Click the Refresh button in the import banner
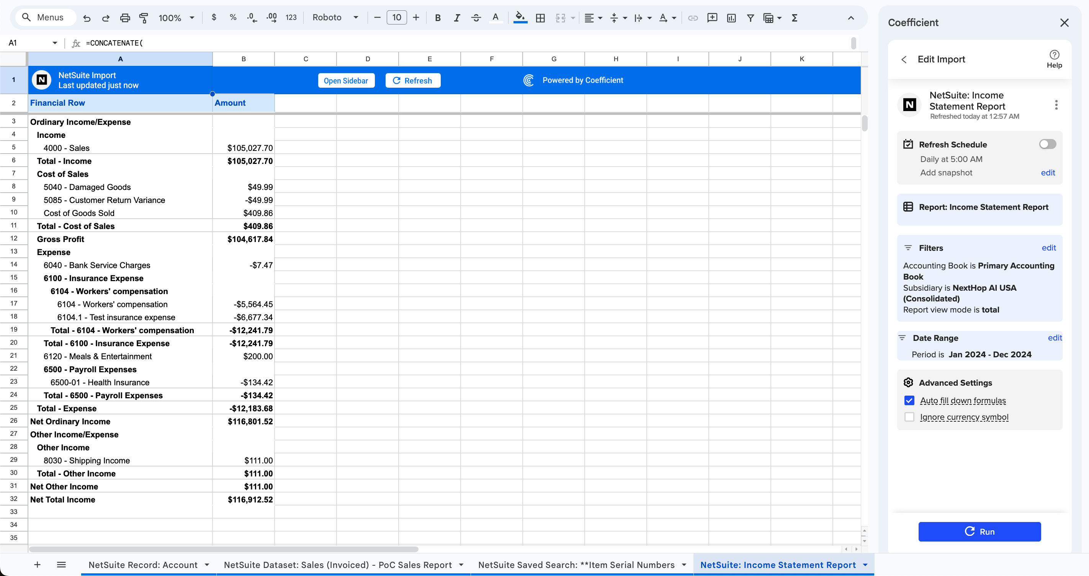Screen dimensions: 1089x576 click(413, 80)
